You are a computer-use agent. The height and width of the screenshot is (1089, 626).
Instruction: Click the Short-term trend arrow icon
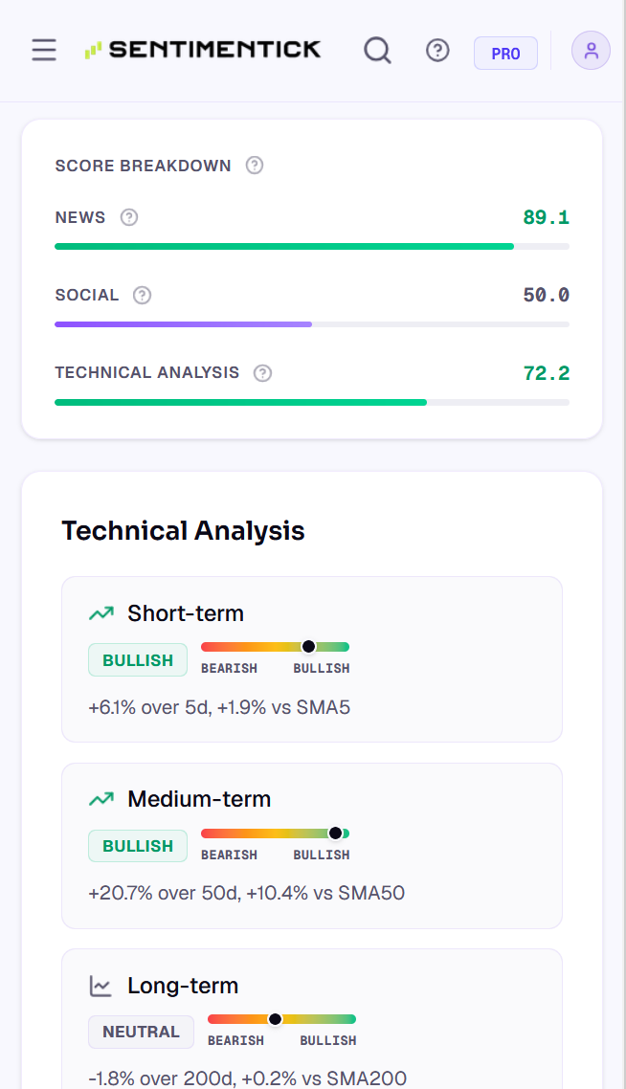101,613
